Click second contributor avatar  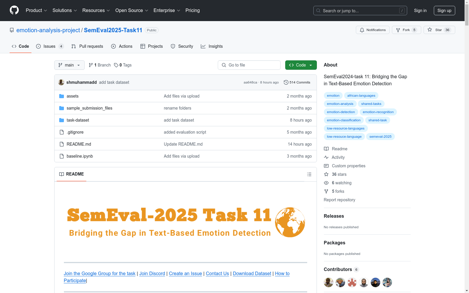(340, 282)
